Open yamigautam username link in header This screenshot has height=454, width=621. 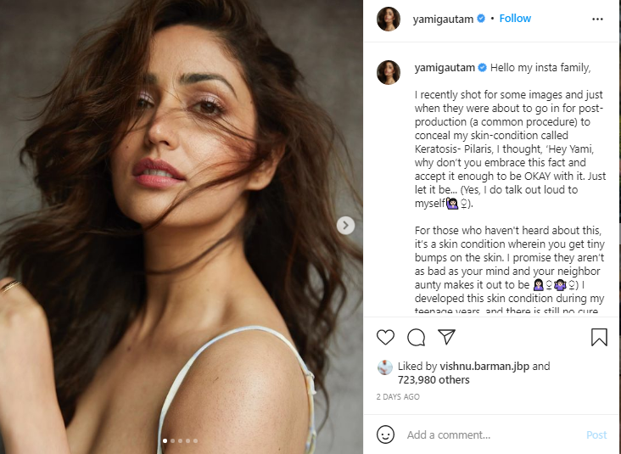click(x=444, y=19)
